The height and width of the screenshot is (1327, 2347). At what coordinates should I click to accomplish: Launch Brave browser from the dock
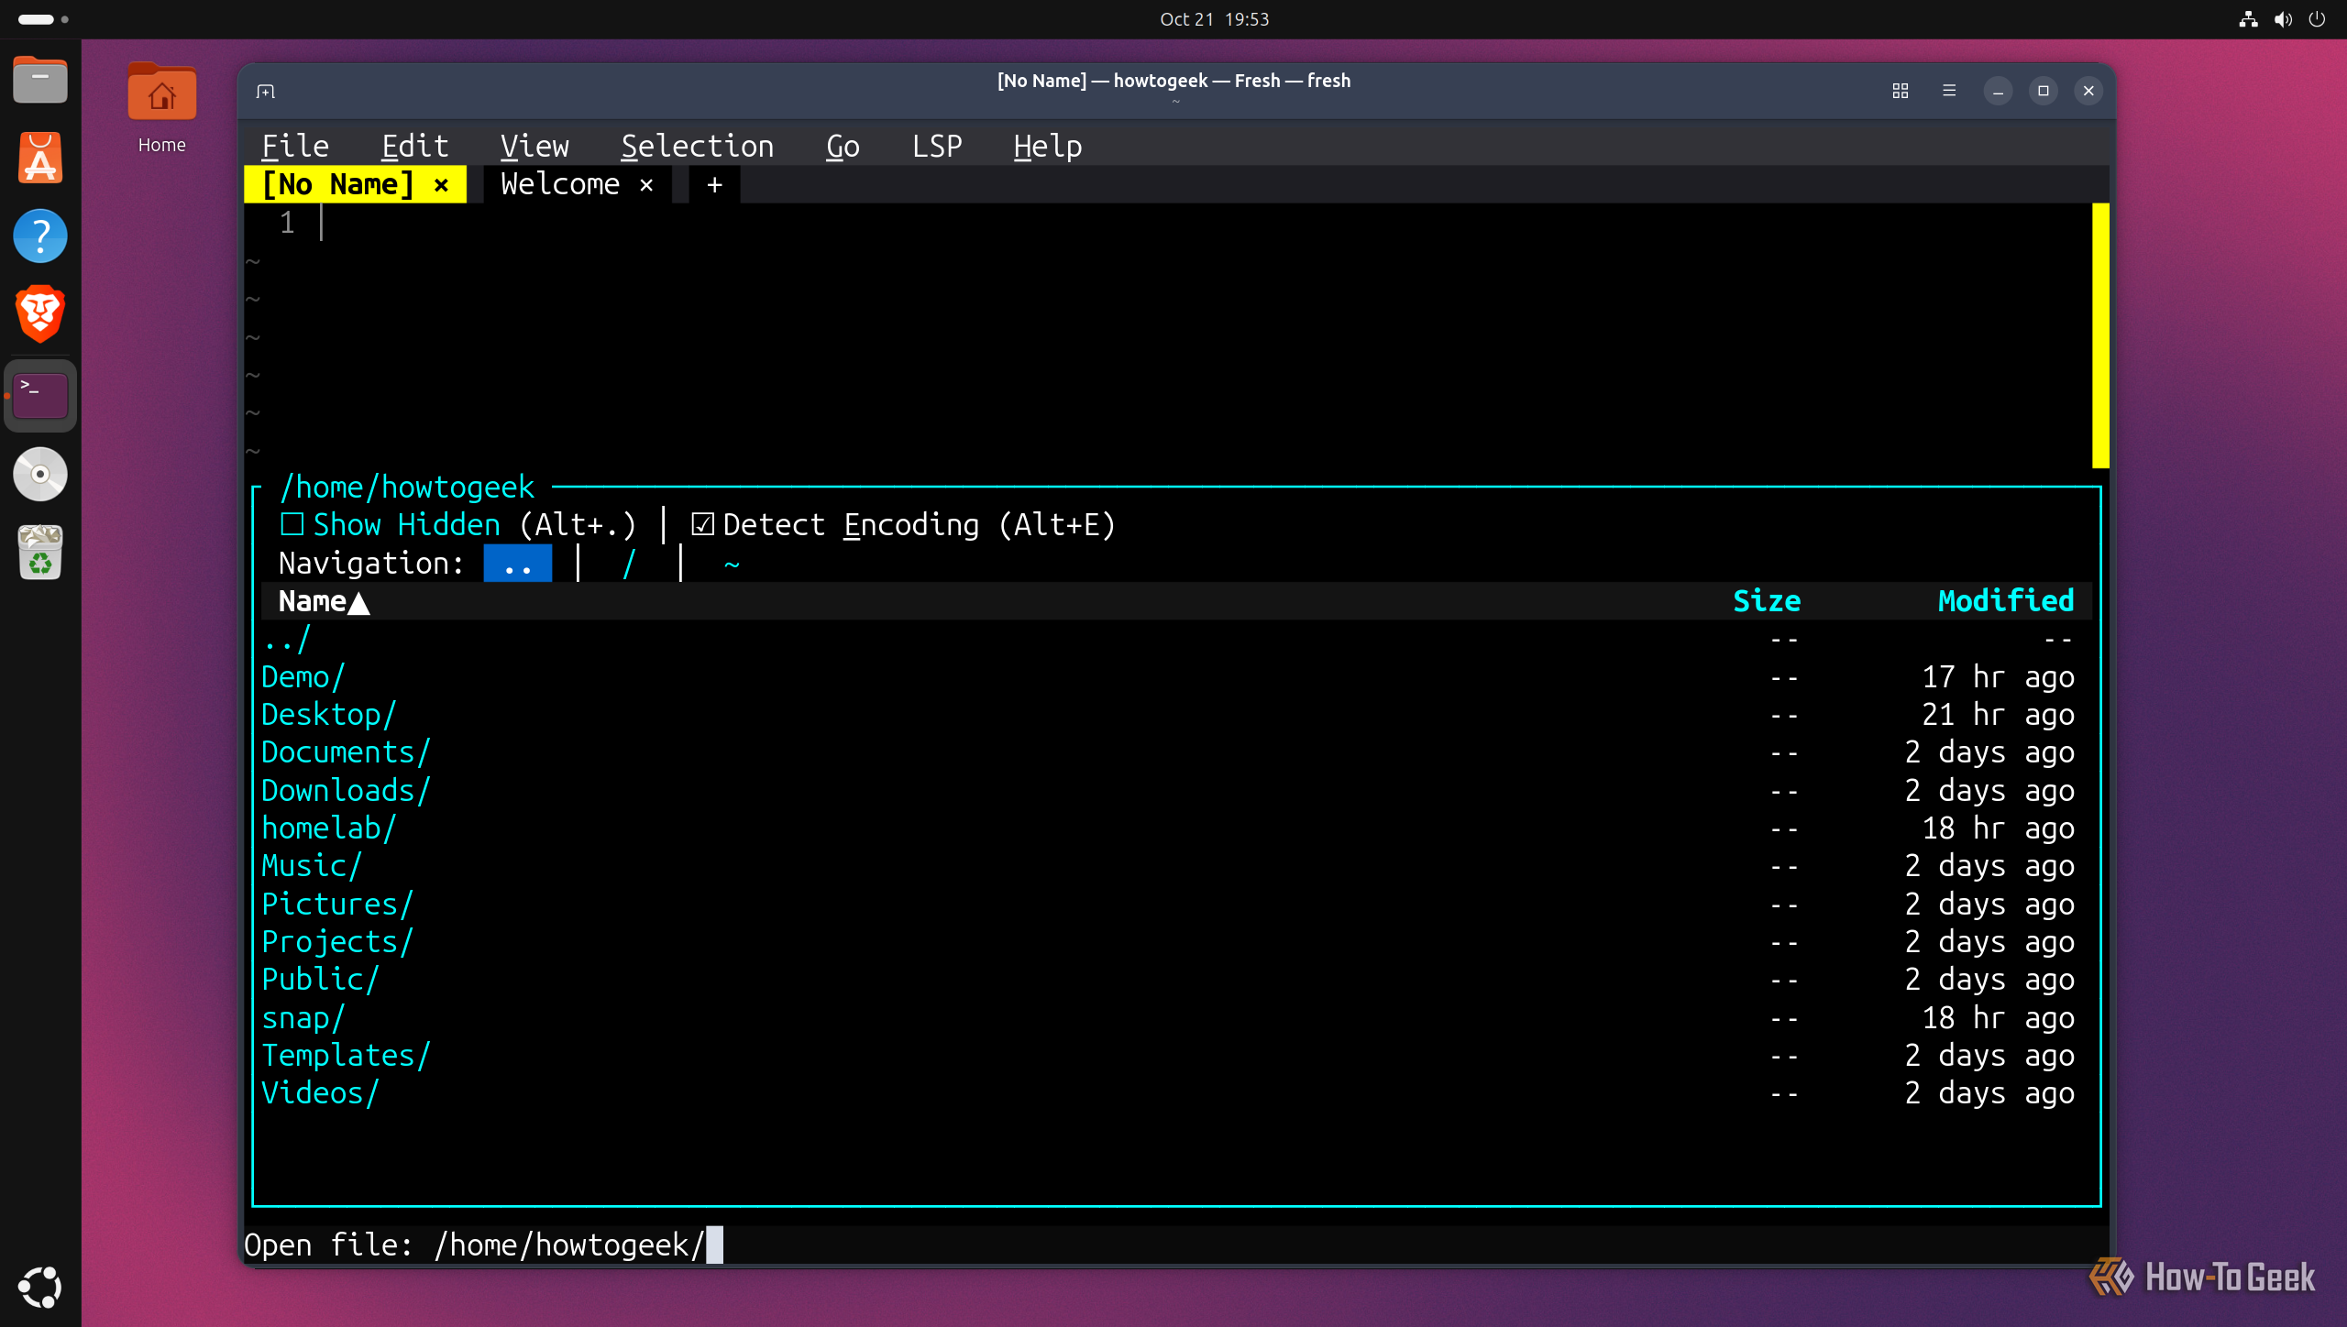40,313
